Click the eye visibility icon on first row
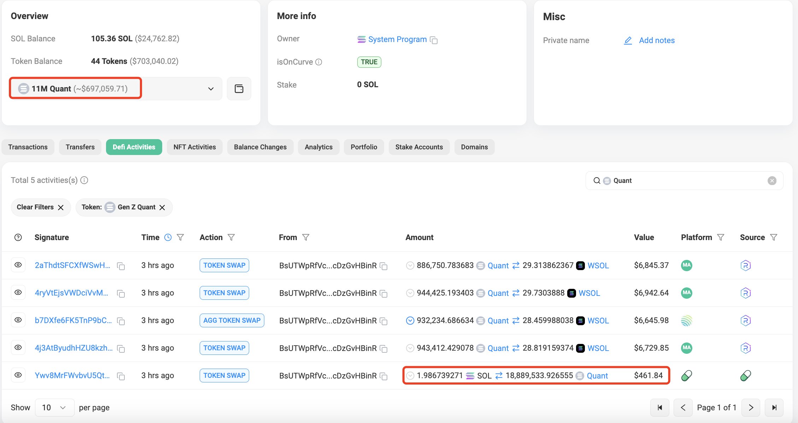The width and height of the screenshot is (798, 423). (x=18, y=265)
